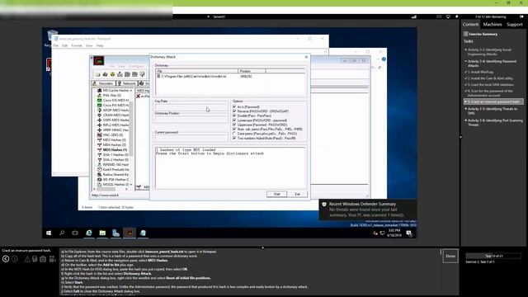528x297 pixels.
Task: Toggle the Lowercase (PASSWORD - password) option
Action: pos(234,120)
